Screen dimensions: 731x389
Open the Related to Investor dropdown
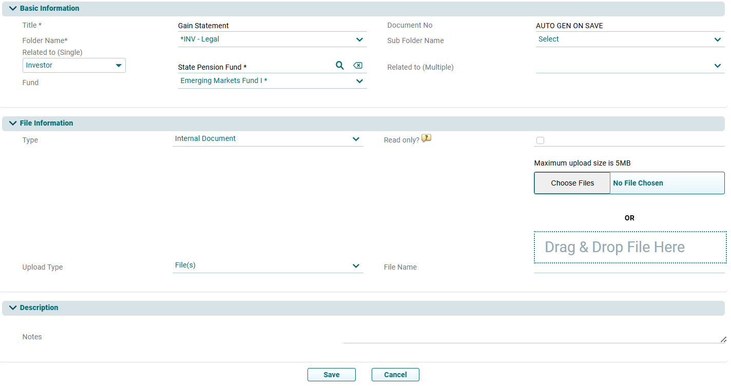point(74,66)
